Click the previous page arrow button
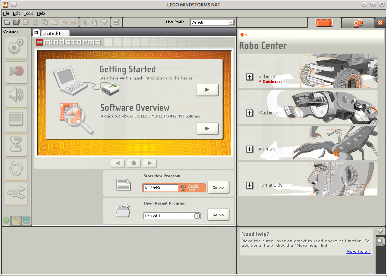The height and width of the screenshot is (276, 387). coord(118,163)
